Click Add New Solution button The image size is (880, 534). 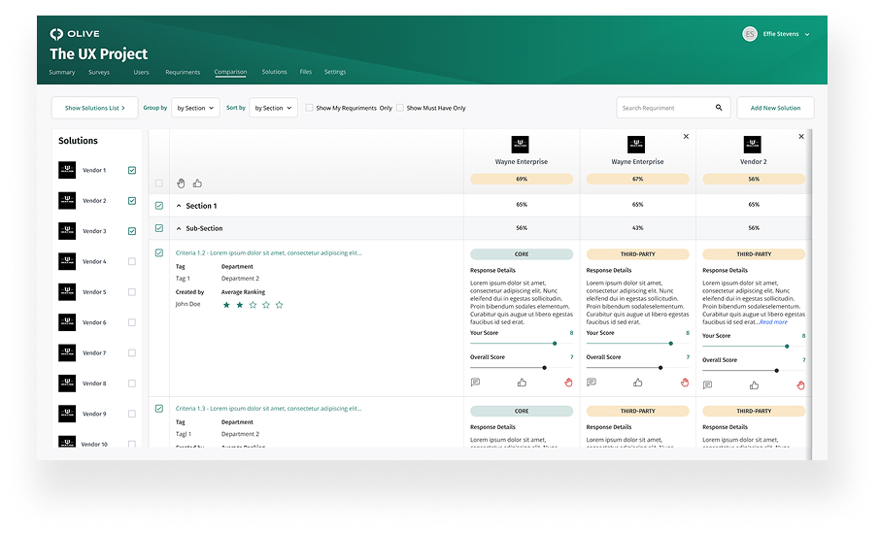coord(775,108)
